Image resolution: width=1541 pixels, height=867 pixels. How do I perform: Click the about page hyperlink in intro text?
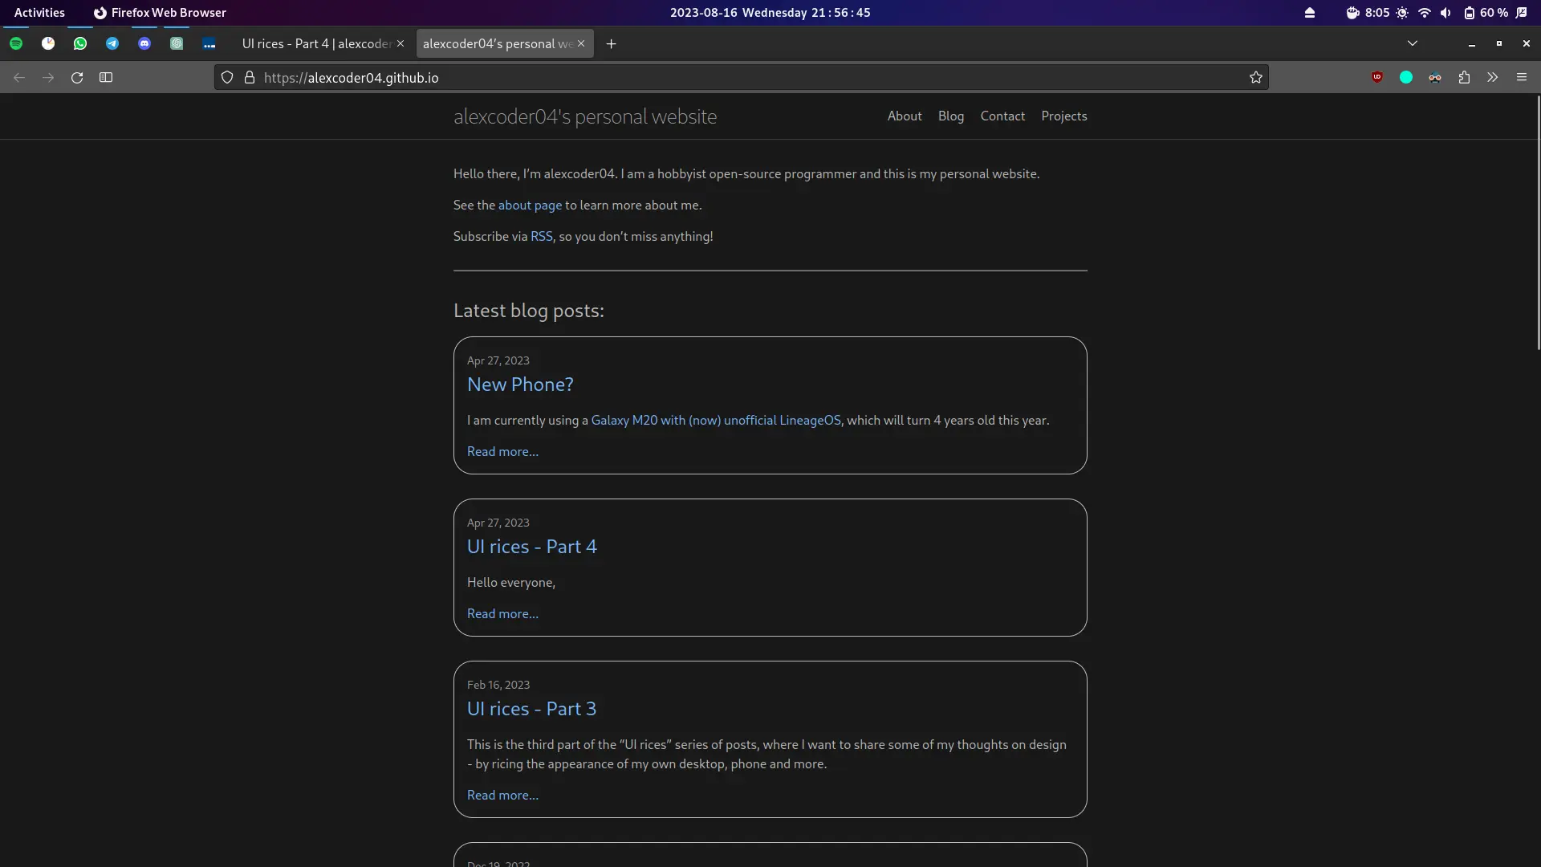pos(529,205)
